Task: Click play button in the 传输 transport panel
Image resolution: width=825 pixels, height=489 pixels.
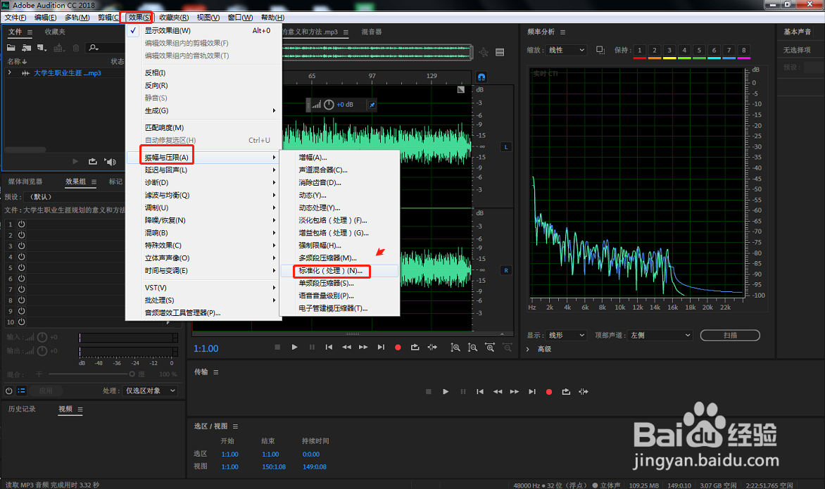Action: pos(446,392)
